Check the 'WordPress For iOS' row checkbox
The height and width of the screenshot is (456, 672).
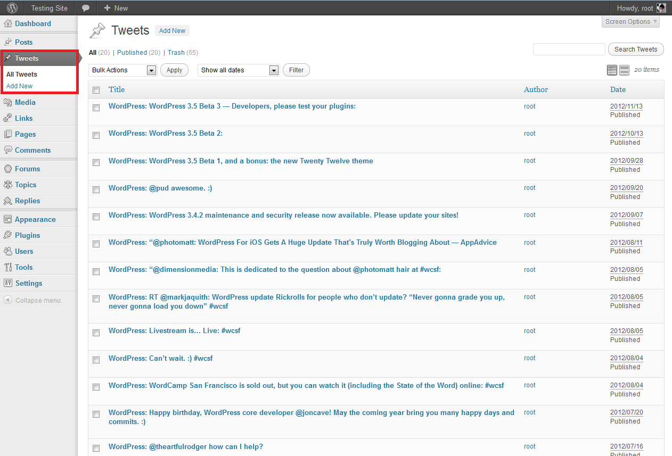pyautogui.click(x=96, y=244)
